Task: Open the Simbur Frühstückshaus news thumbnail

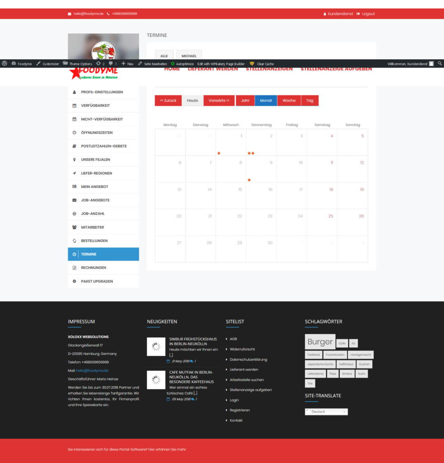Action: (x=156, y=347)
